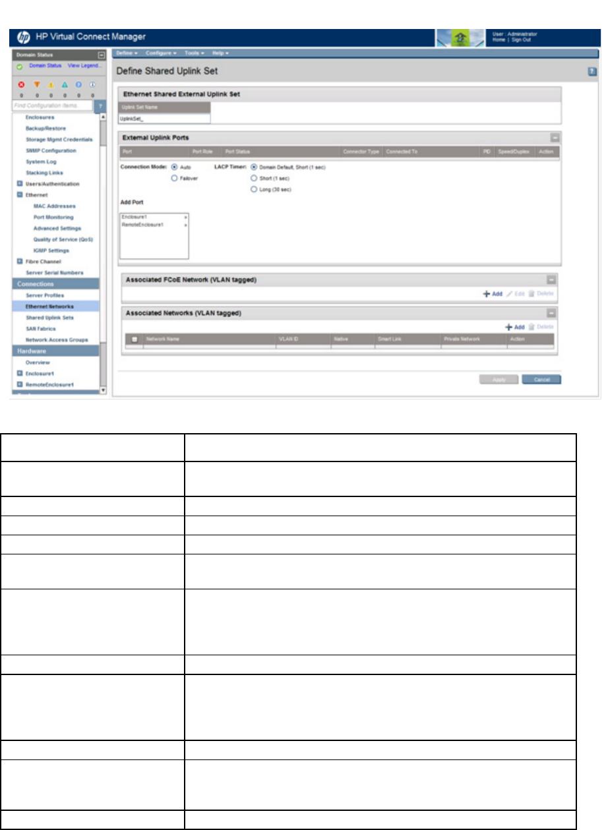Viewport: 606px width, 830px height.
Task: Open the Define menu
Action: coord(126,53)
